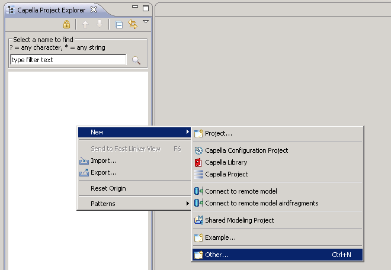Click the up arrow navigation icon
The height and width of the screenshot is (270, 391).
pyautogui.click(x=85, y=24)
